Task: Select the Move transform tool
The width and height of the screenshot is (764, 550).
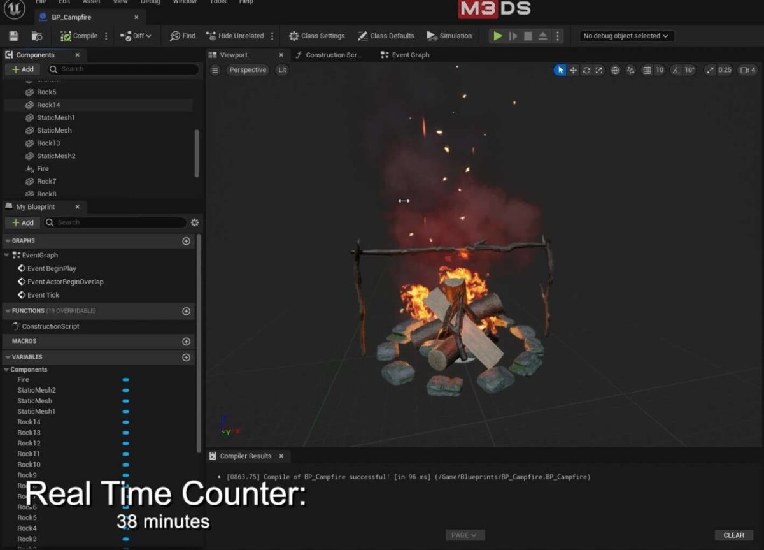Action: point(573,70)
